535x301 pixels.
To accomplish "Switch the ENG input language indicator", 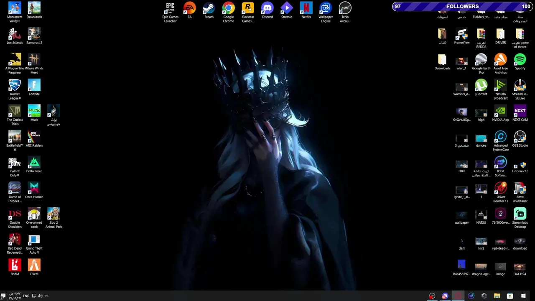I will pyautogui.click(x=26, y=296).
